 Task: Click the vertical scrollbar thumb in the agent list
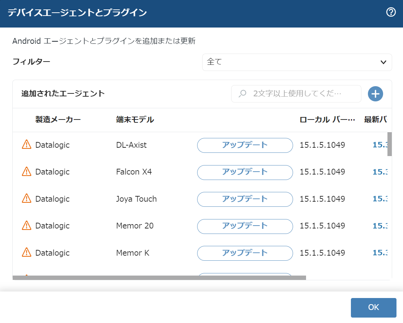(x=389, y=144)
